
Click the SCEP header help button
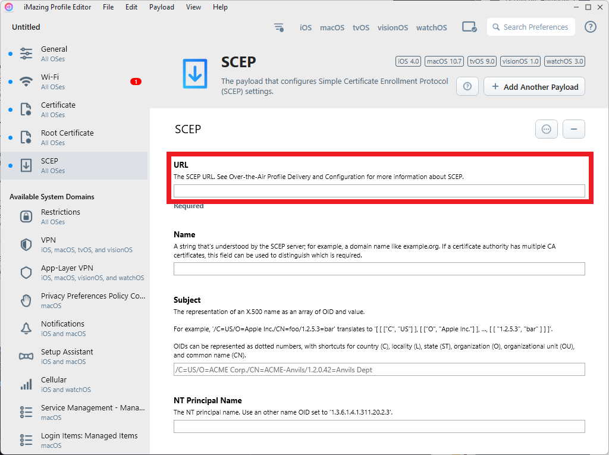[x=467, y=87]
